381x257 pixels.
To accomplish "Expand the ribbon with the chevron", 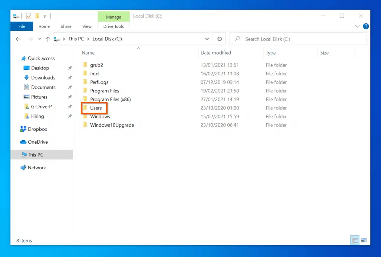I will pos(357,26).
